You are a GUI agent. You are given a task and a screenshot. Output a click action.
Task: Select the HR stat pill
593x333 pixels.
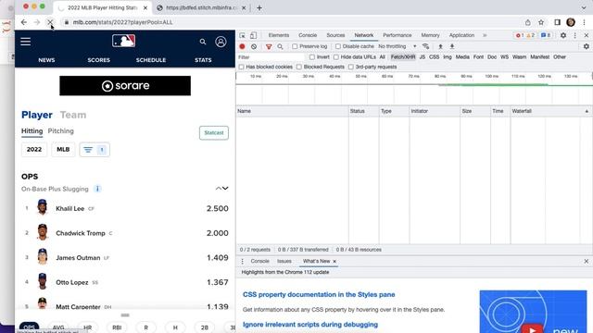point(87,327)
